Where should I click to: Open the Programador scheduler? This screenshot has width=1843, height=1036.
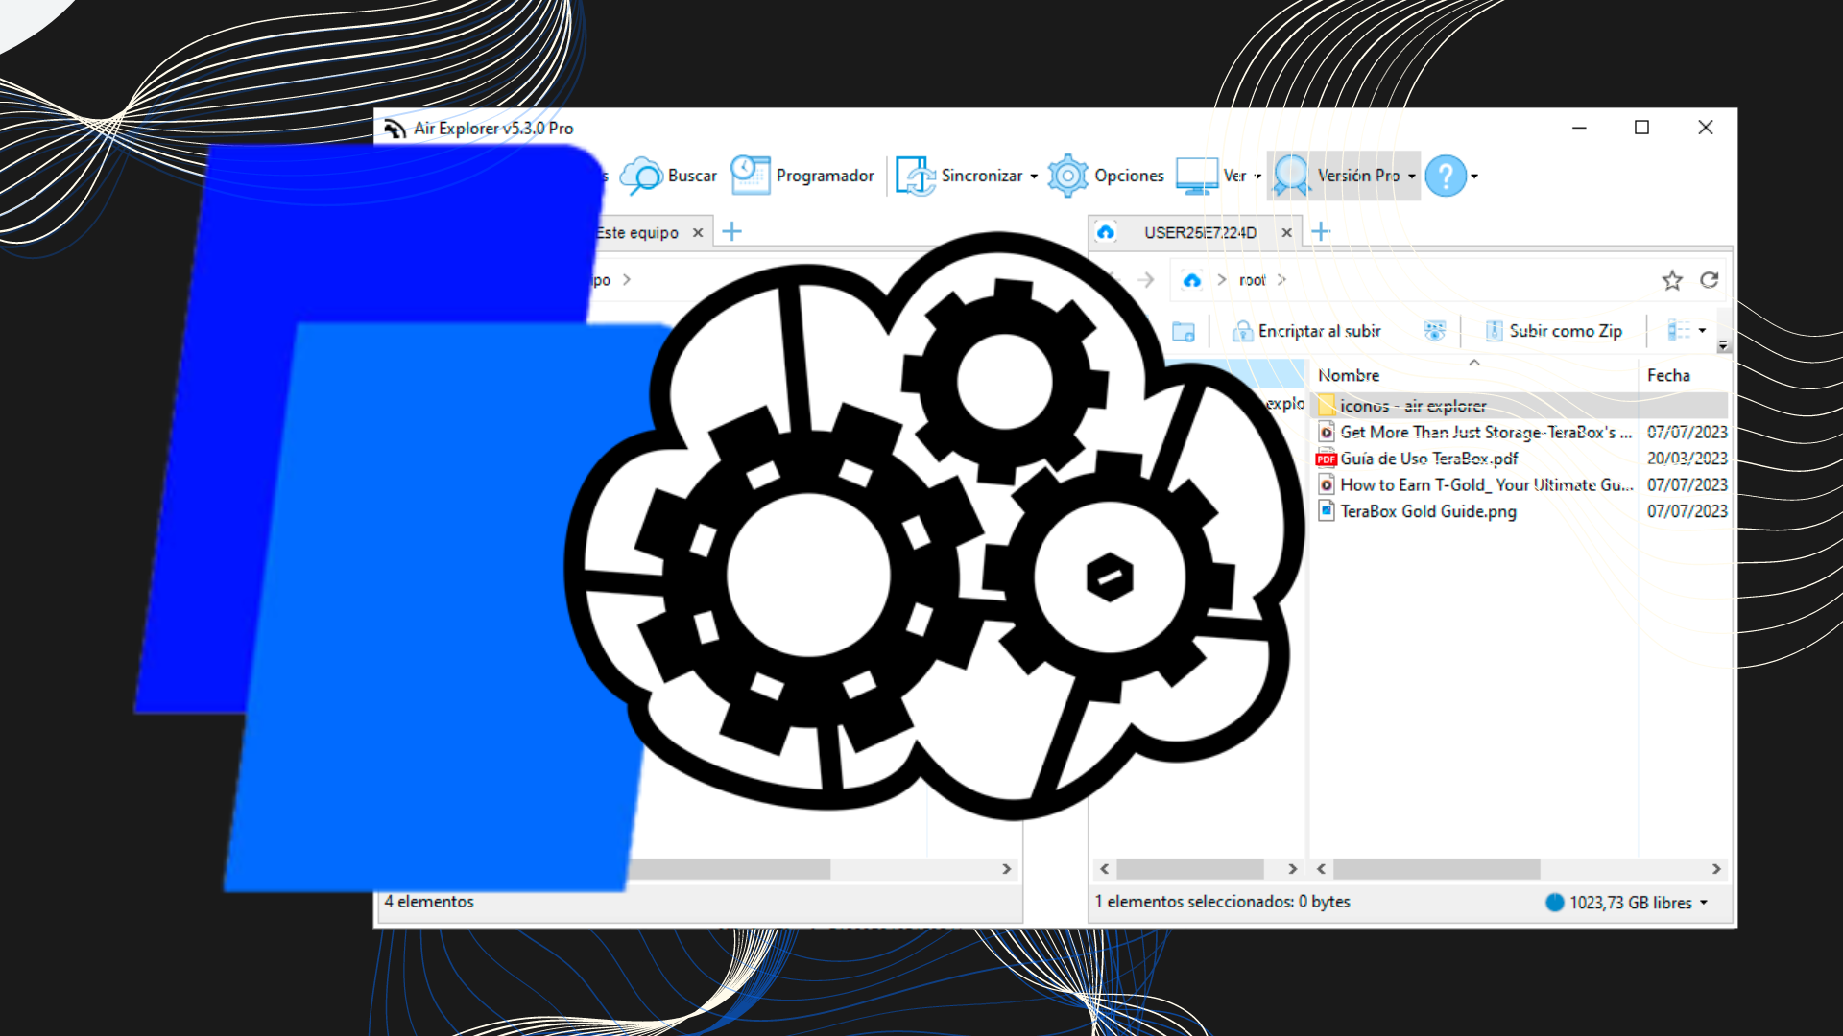tap(802, 176)
